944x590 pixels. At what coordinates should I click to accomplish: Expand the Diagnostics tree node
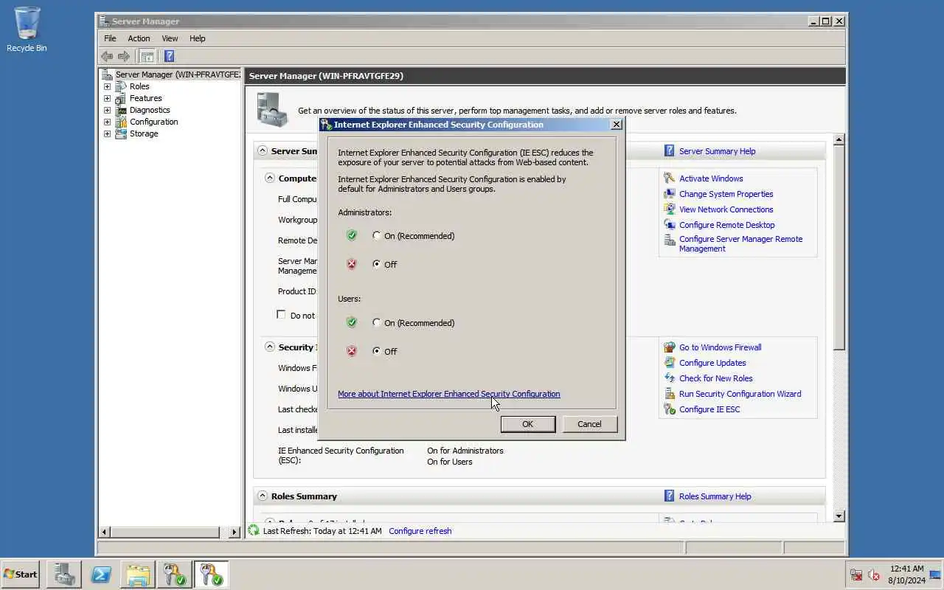click(x=107, y=110)
